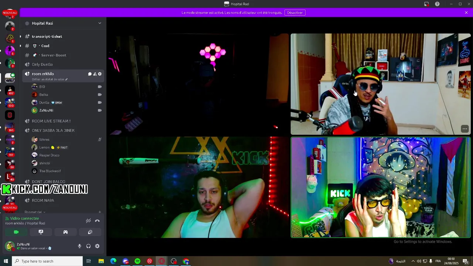473x266 pixels.
Task: Click lbhnes's muted microphone indicator
Action: click(x=100, y=140)
